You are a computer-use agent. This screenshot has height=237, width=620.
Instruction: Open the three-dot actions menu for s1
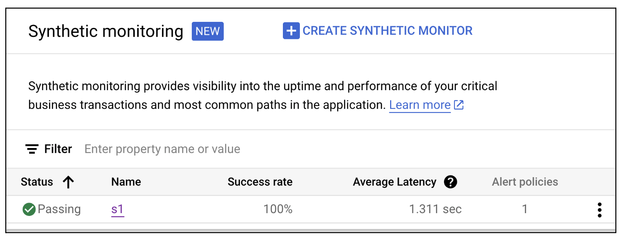click(x=599, y=210)
